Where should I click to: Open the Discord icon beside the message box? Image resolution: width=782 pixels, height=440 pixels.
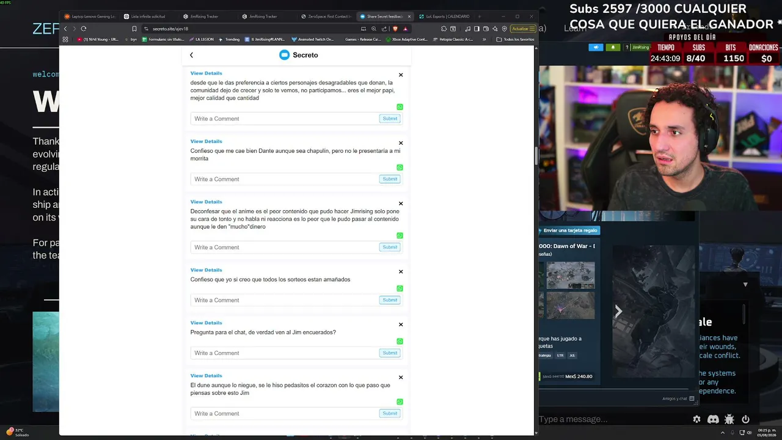tap(713, 419)
